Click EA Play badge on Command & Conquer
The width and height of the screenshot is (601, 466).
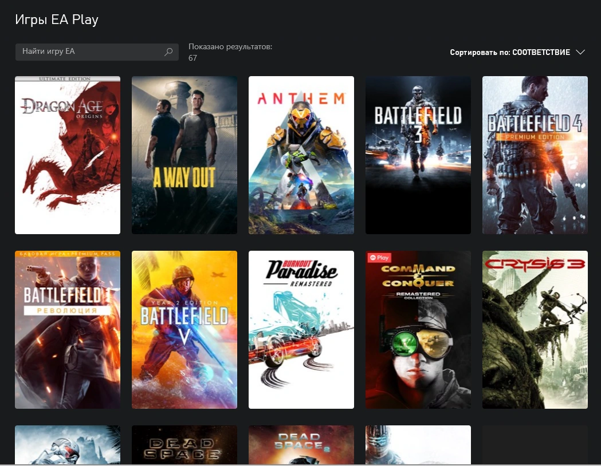pyautogui.click(x=379, y=258)
